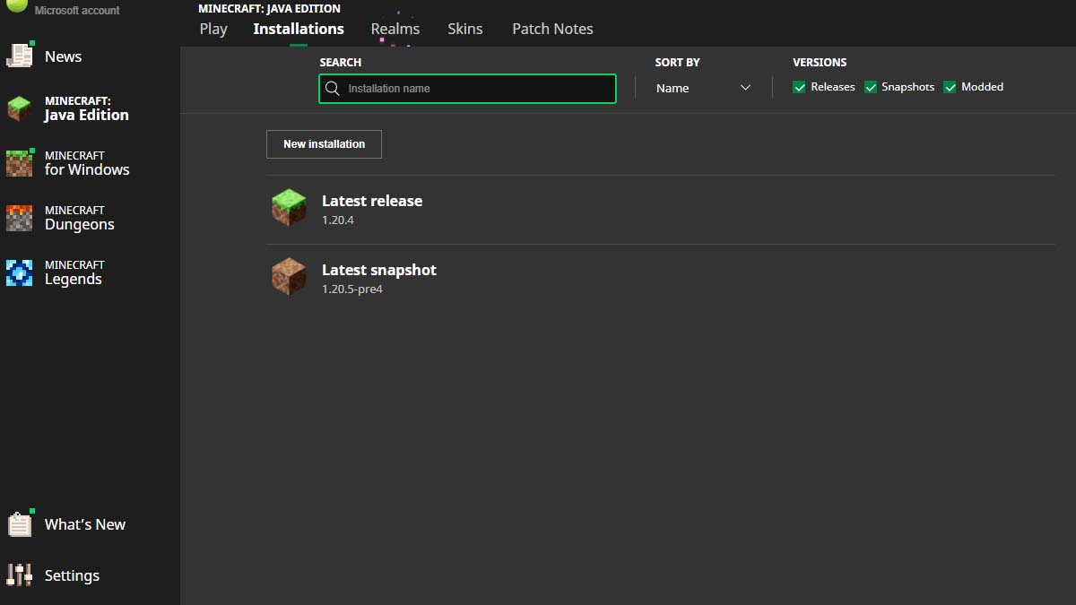Click the New installation button
The image size is (1076, 605).
point(324,143)
